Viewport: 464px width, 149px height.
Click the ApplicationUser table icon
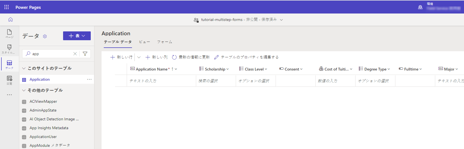point(24,137)
